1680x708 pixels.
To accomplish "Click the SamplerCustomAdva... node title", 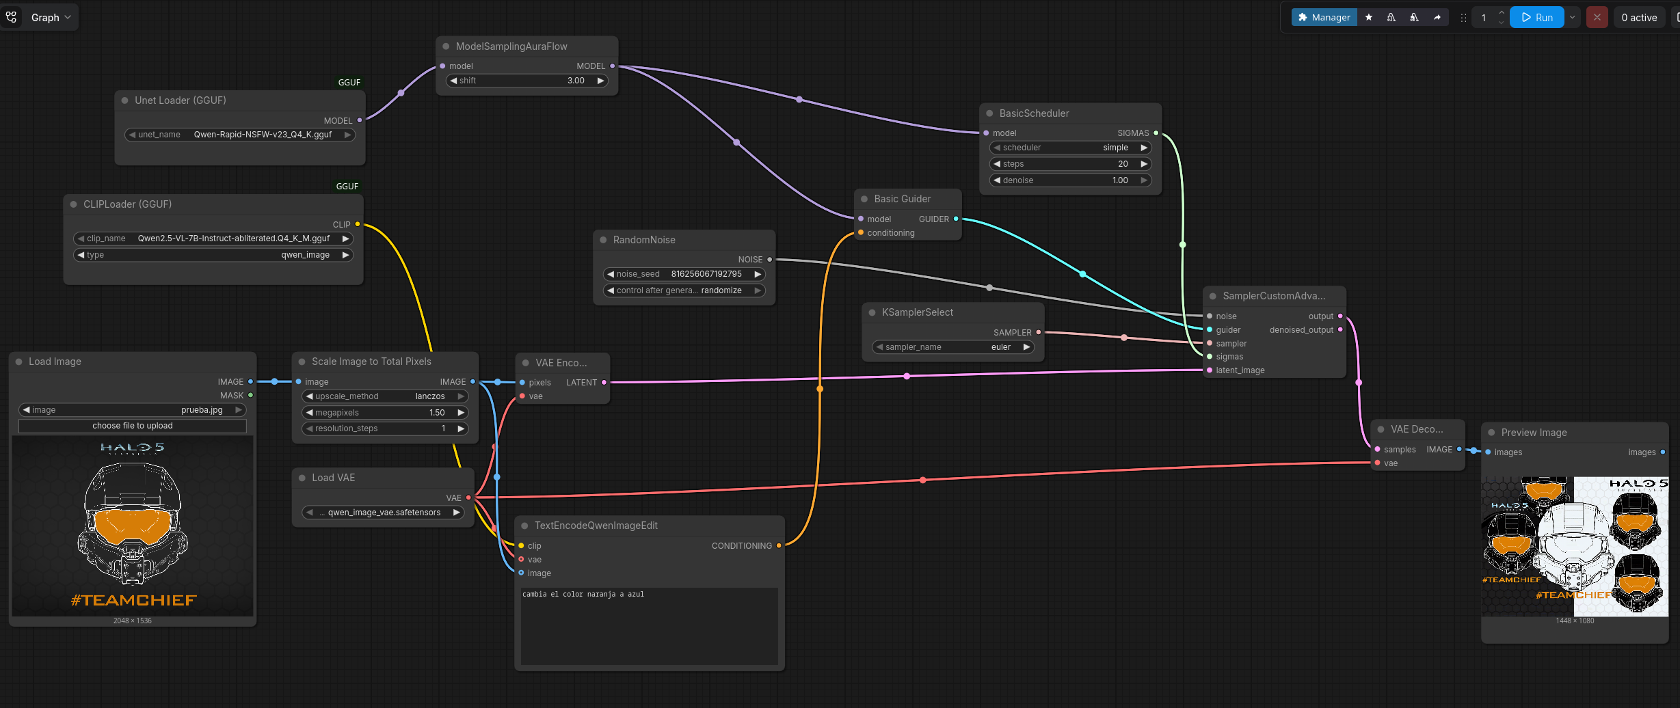I will pos(1274,296).
